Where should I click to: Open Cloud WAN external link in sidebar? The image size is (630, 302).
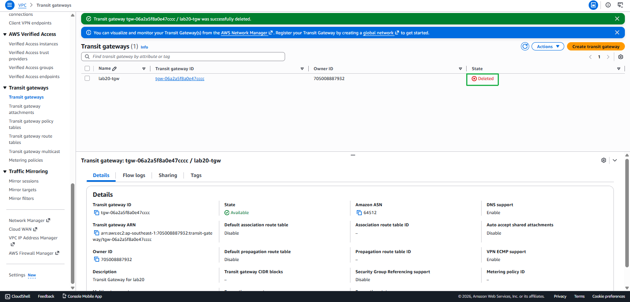click(x=23, y=229)
